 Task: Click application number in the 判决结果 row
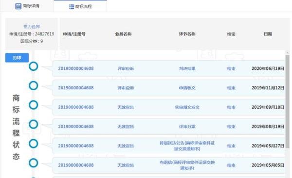point(76,68)
